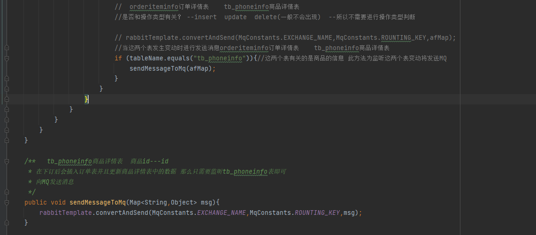Viewport: 536px width, 235px height.
Task: Collapse the if tableName.equals code block
Action: 6,58
